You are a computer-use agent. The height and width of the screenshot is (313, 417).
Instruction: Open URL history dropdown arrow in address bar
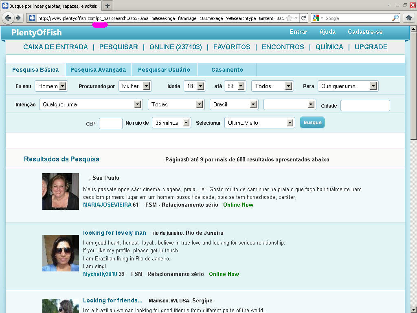tap(296, 18)
